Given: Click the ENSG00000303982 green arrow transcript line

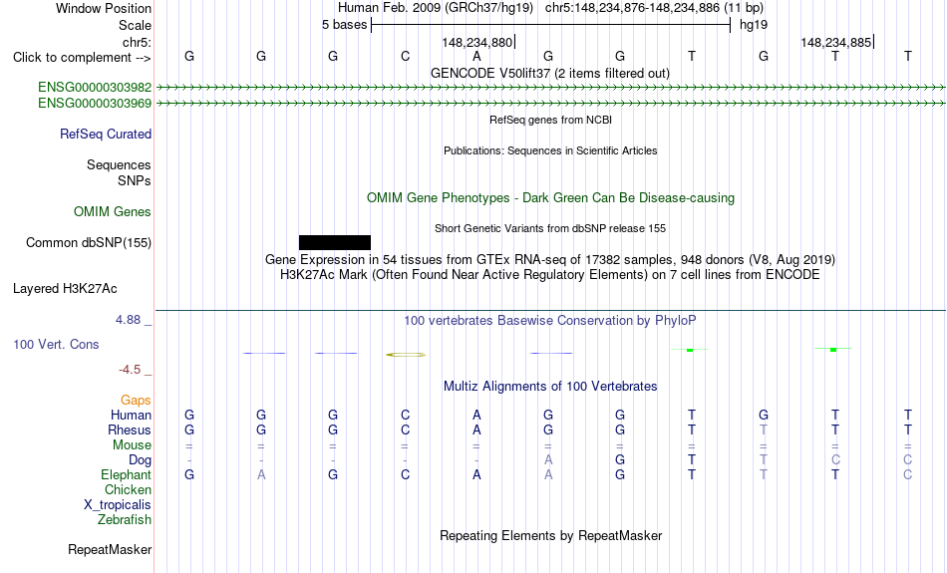Looking at the screenshot, I should pyautogui.click(x=551, y=88).
